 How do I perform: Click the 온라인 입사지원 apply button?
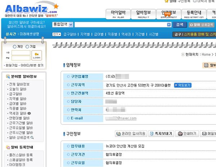click(131, 133)
